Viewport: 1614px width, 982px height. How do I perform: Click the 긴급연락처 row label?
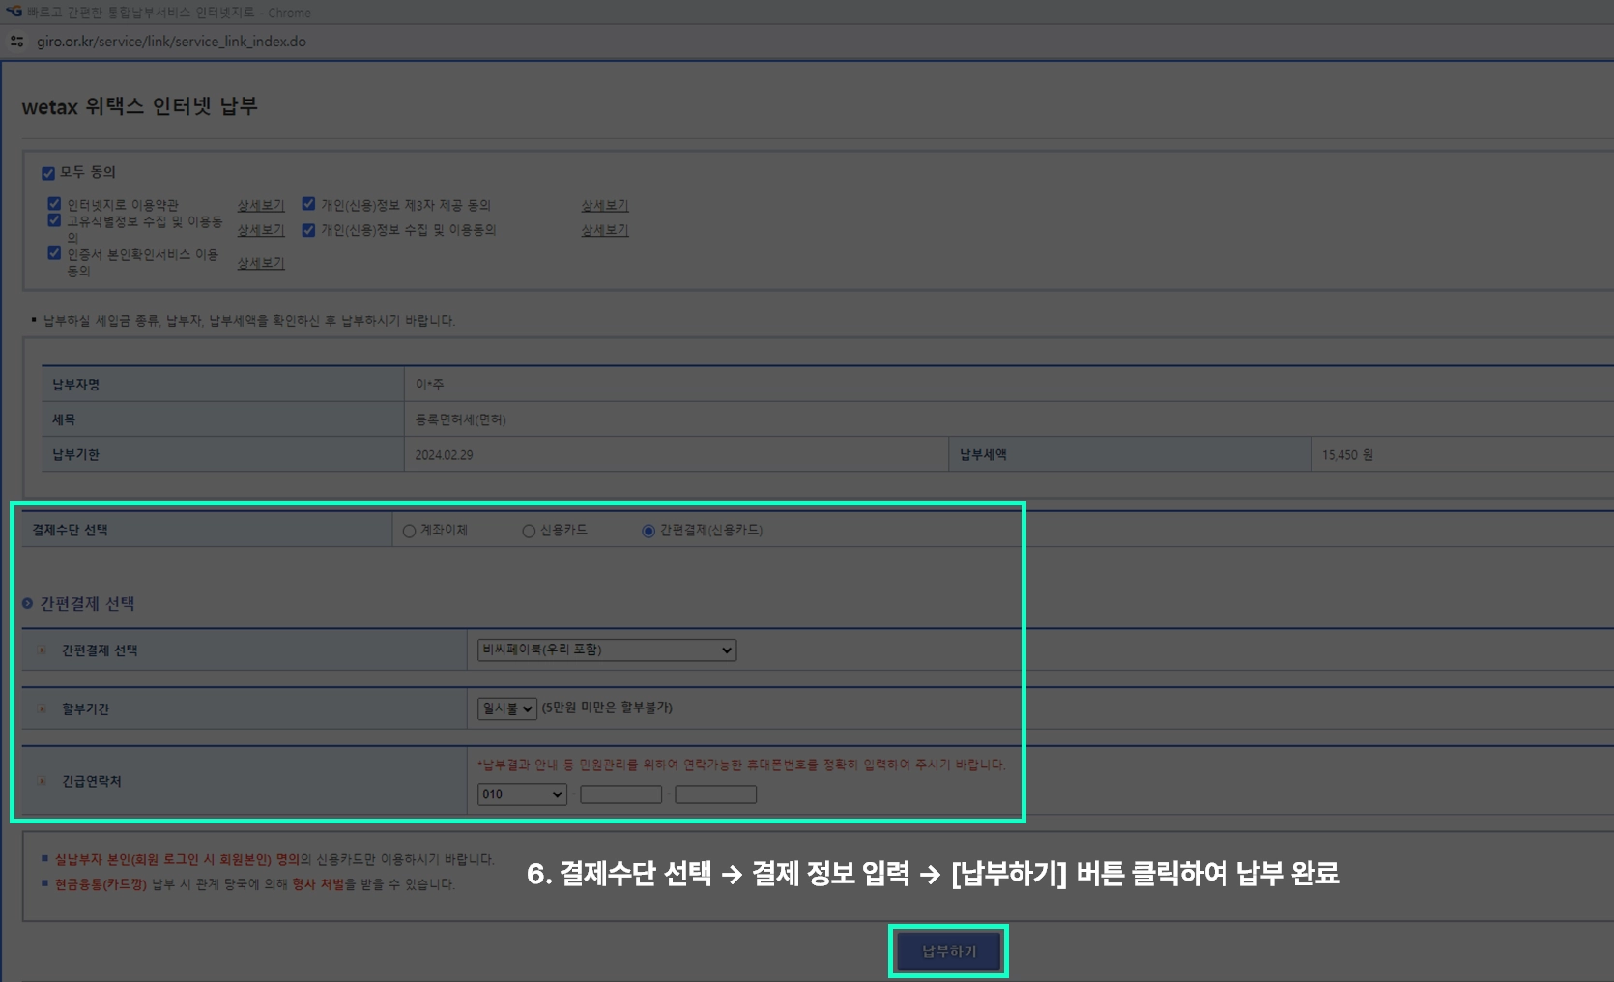tap(92, 782)
